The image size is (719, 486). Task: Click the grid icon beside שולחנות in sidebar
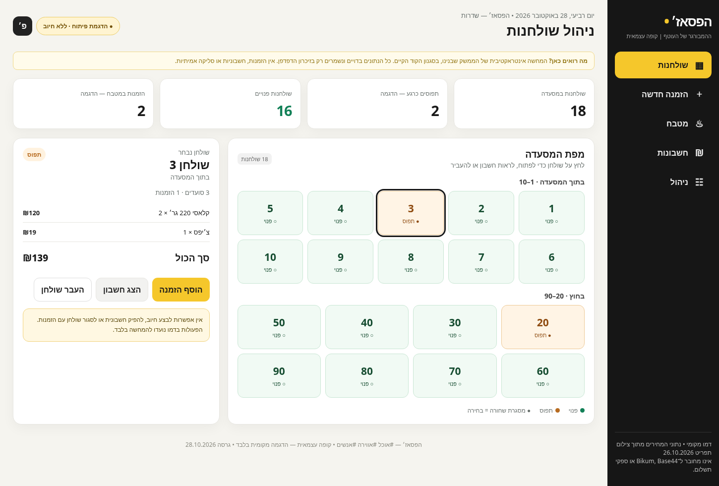click(x=699, y=65)
